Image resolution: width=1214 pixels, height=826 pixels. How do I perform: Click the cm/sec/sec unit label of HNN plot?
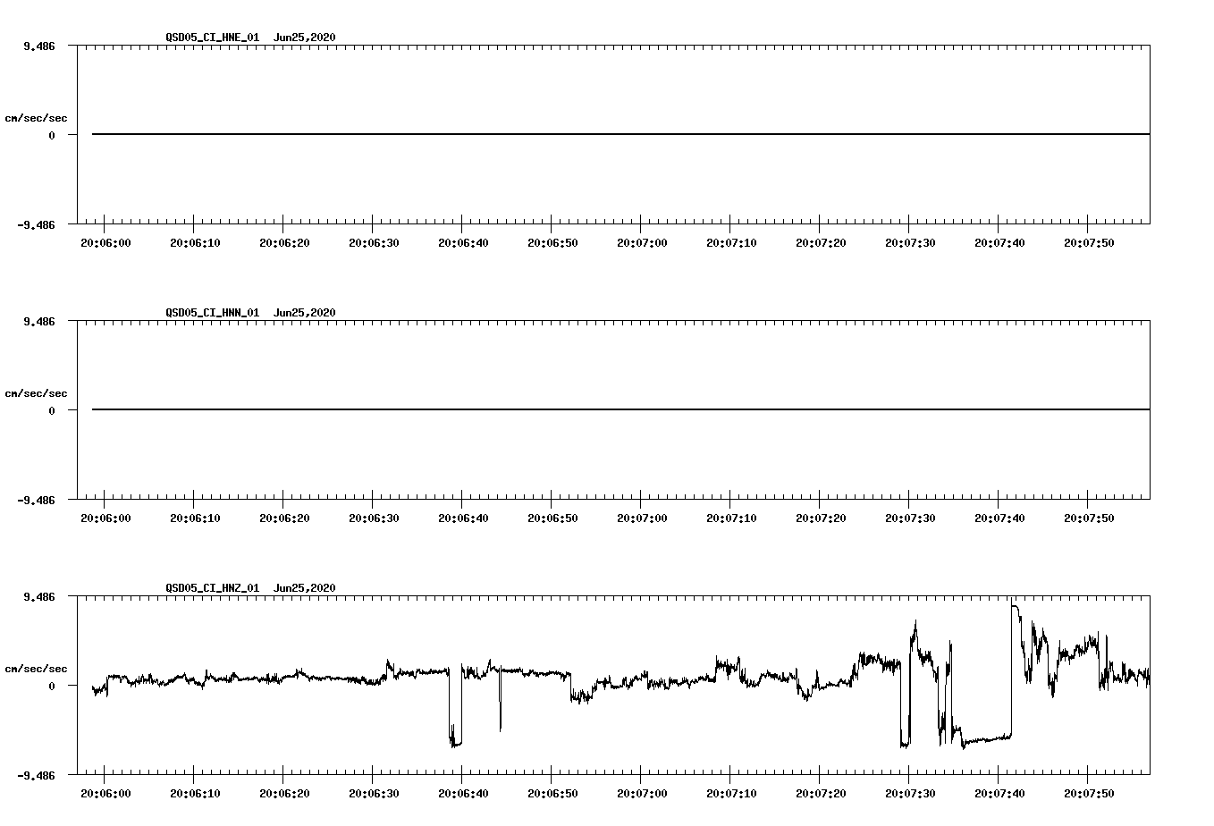point(36,393)
